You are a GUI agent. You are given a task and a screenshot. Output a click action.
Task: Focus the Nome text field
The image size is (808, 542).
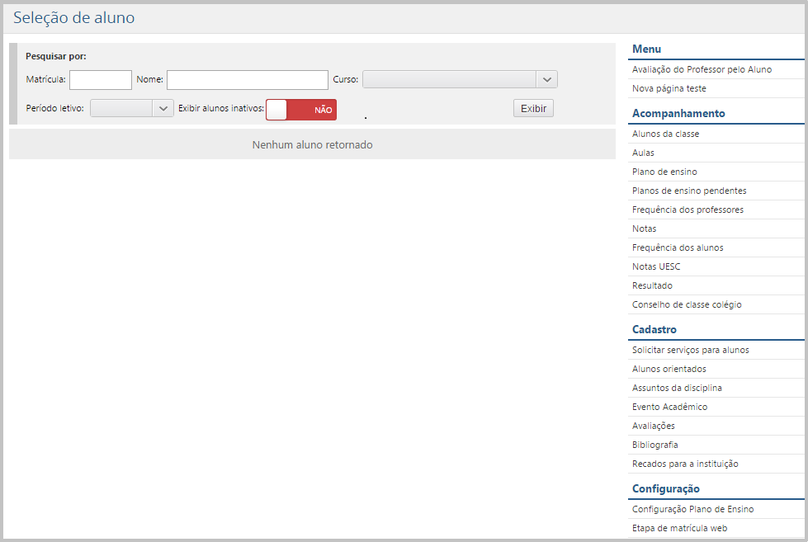coord(247,80)
